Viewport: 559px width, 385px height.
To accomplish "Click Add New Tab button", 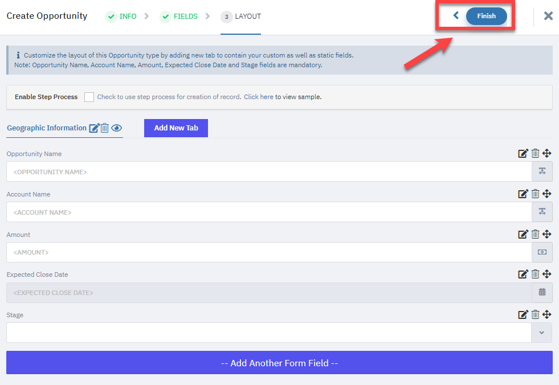I will [176, 128].
